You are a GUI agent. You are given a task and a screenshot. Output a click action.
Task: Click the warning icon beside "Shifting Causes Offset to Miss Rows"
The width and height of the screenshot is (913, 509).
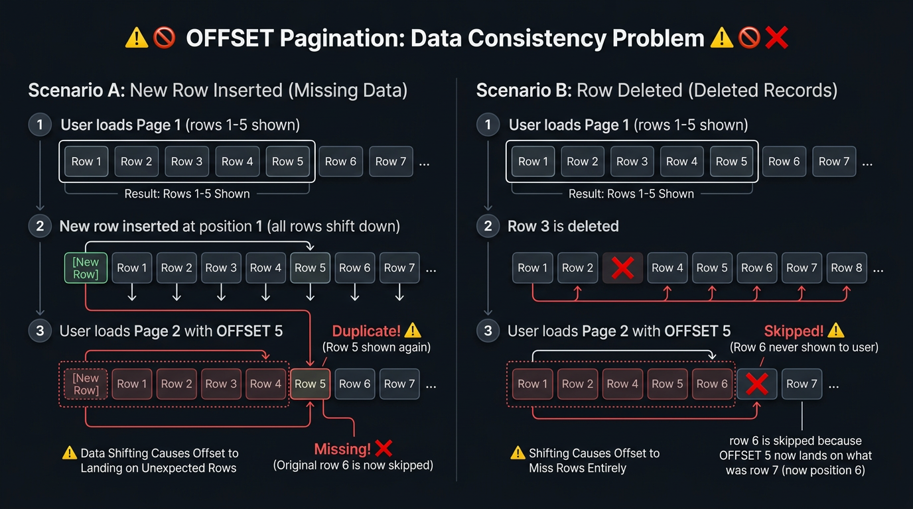[x=518, y=453]
